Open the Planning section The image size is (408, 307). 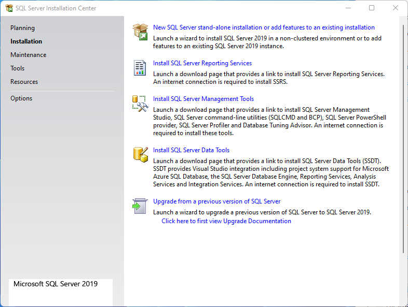[x=22, y=28]
